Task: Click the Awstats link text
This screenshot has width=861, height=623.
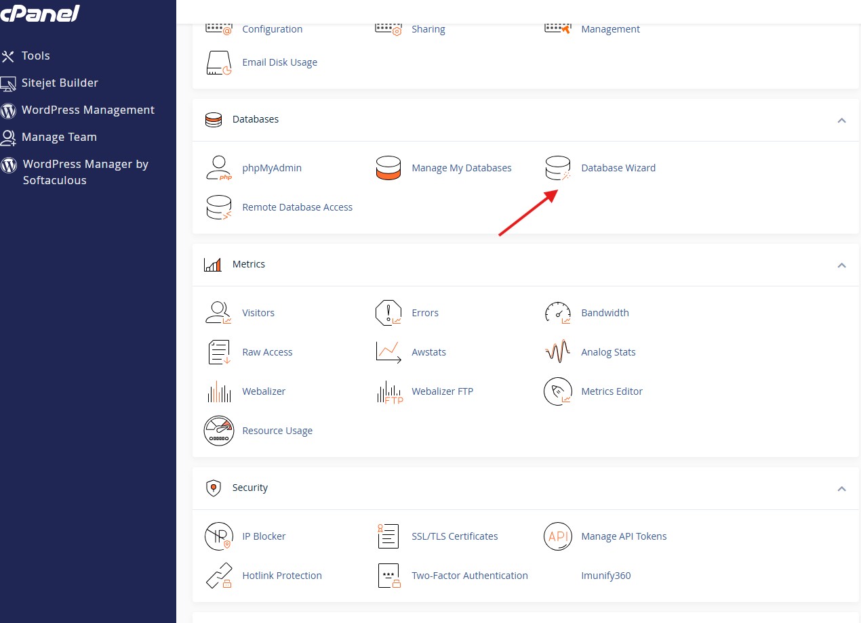Action: coord(429,352)
